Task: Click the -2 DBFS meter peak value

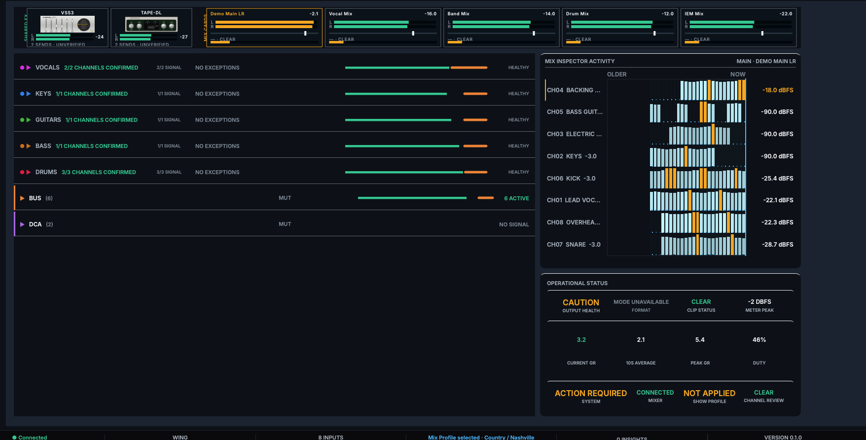Action: 759,302
